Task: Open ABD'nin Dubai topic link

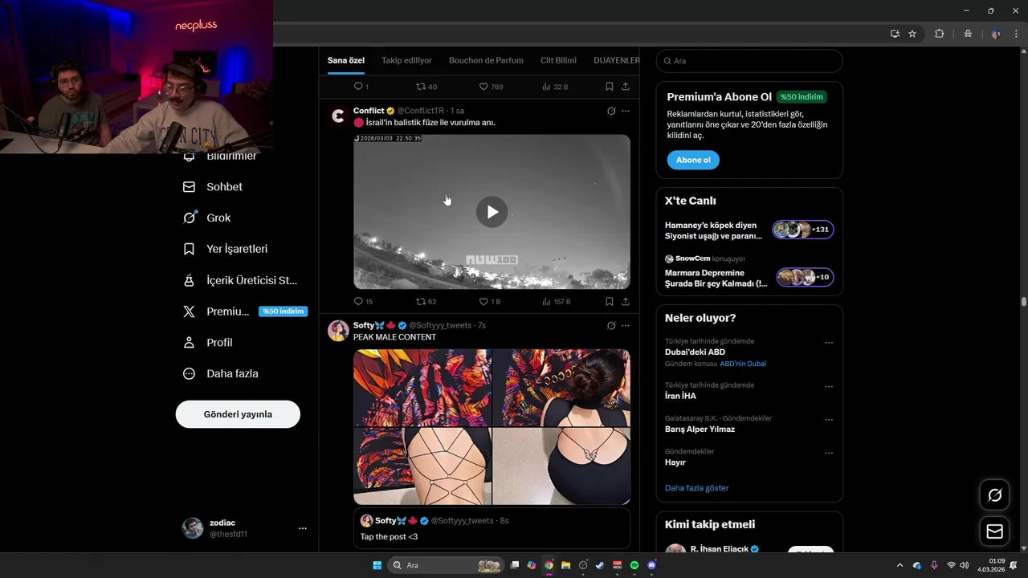Action: 743,364
